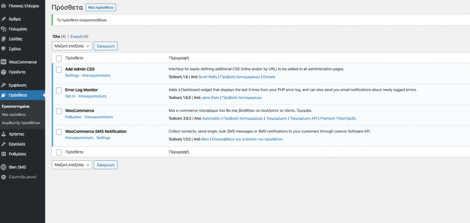Select Εγκατεστημένα submenu item
The image size is (470, 223).
point(16,106)
